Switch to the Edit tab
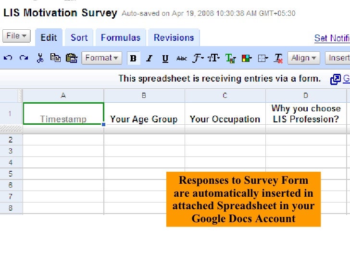The width and height of the screenshot is (350, 262). (49, 37)
